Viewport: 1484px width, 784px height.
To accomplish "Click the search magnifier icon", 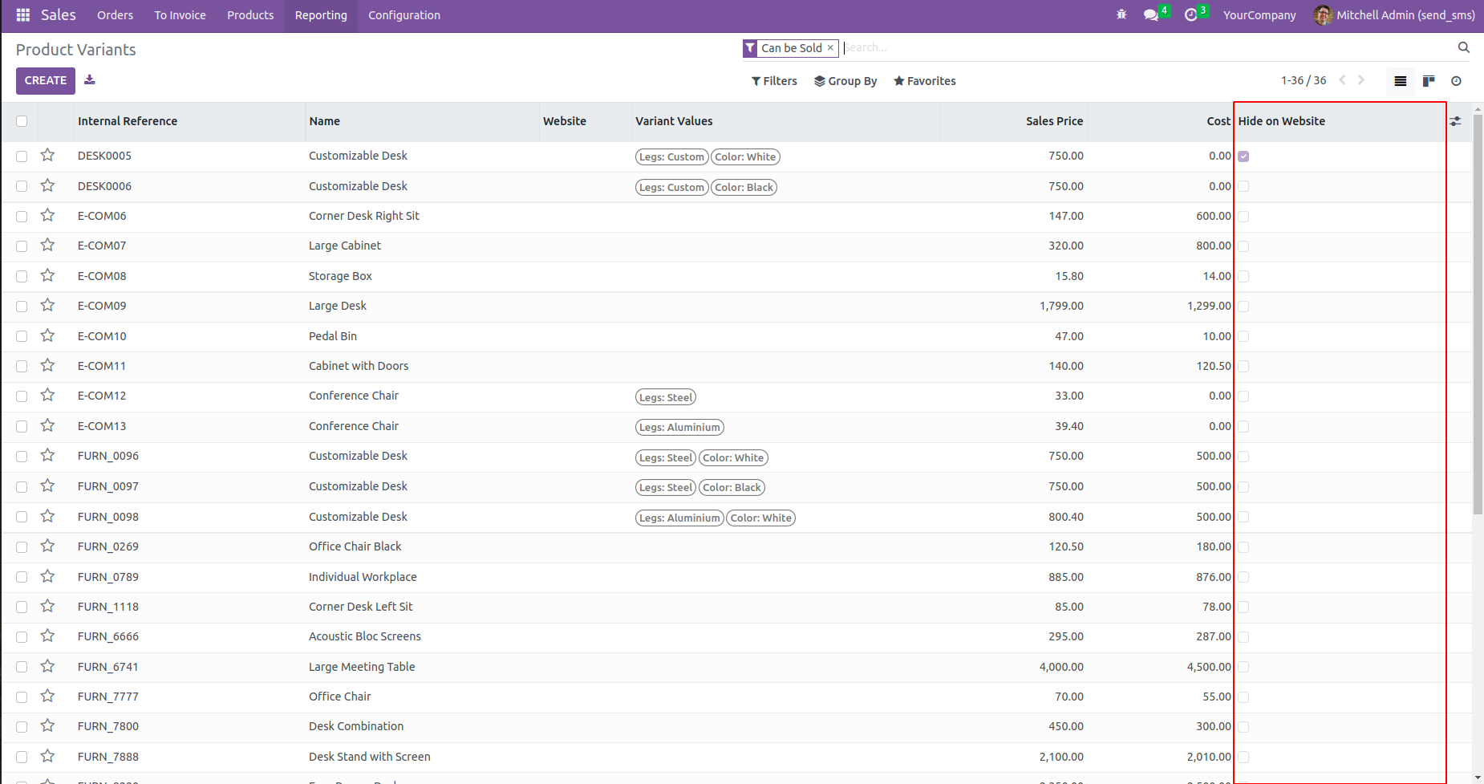I will click(1463, 48).
